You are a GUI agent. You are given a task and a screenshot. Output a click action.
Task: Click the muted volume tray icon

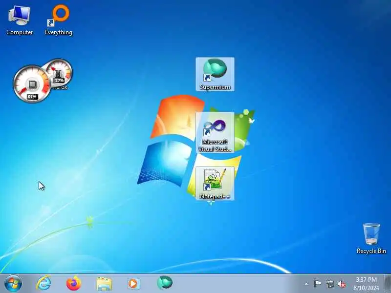pyautogui.click(x=342, y=284)
